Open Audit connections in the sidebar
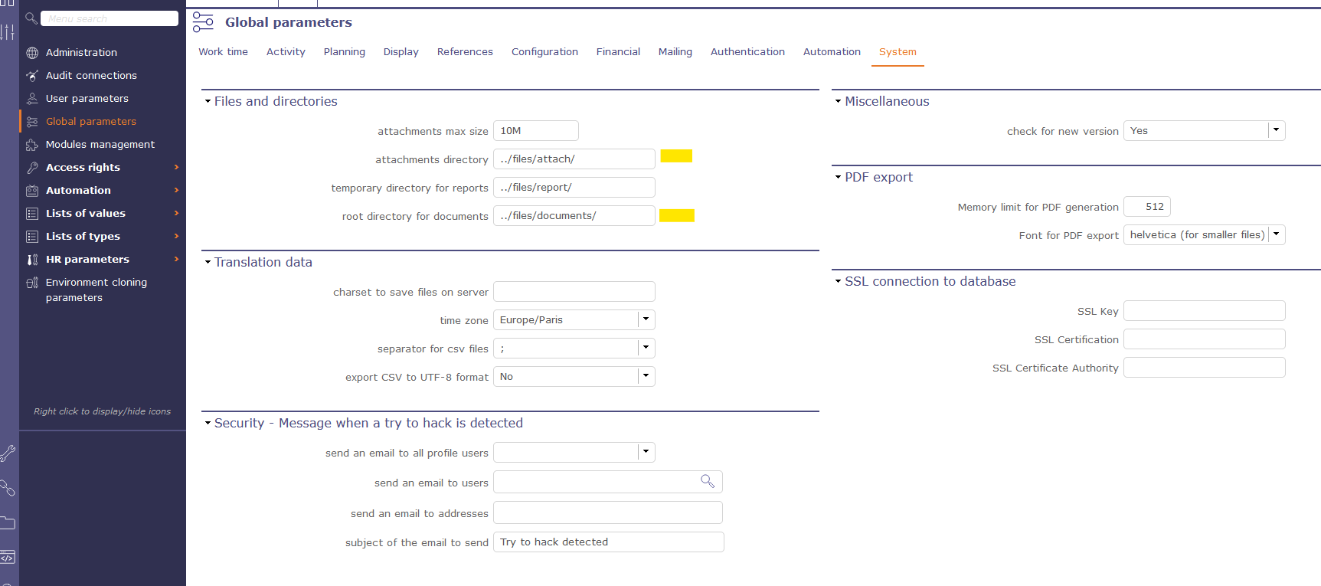 pyautogui.click(x=91, y=76)
